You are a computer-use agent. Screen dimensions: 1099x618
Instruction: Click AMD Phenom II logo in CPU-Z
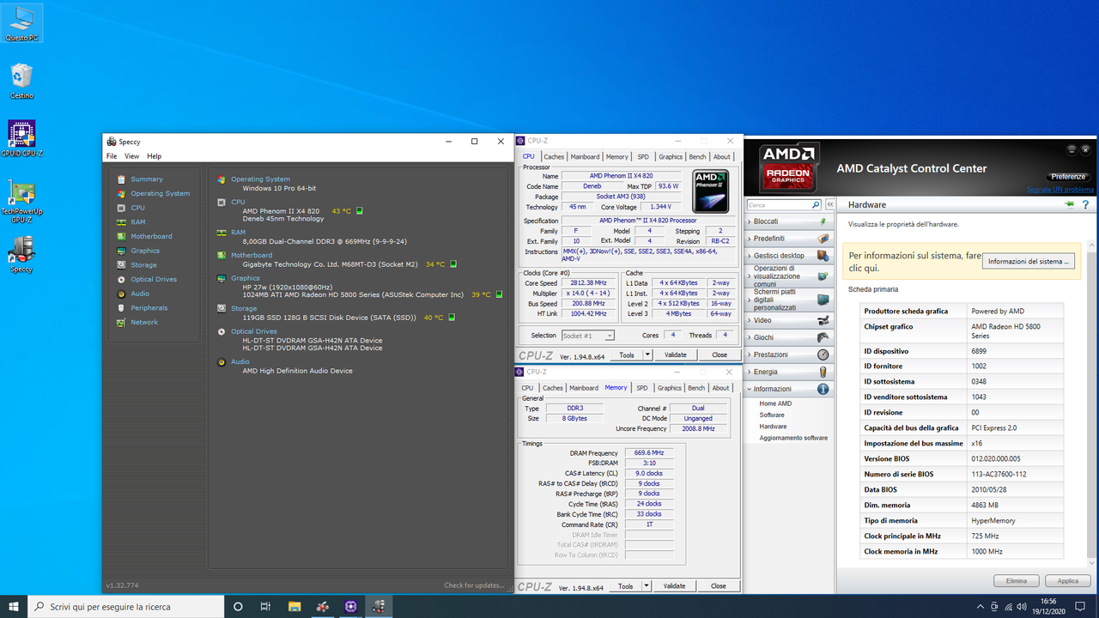[x=710, y=191]
